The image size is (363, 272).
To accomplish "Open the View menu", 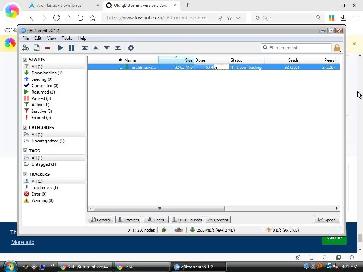I will pyautogui.click(x=51, y=38).
